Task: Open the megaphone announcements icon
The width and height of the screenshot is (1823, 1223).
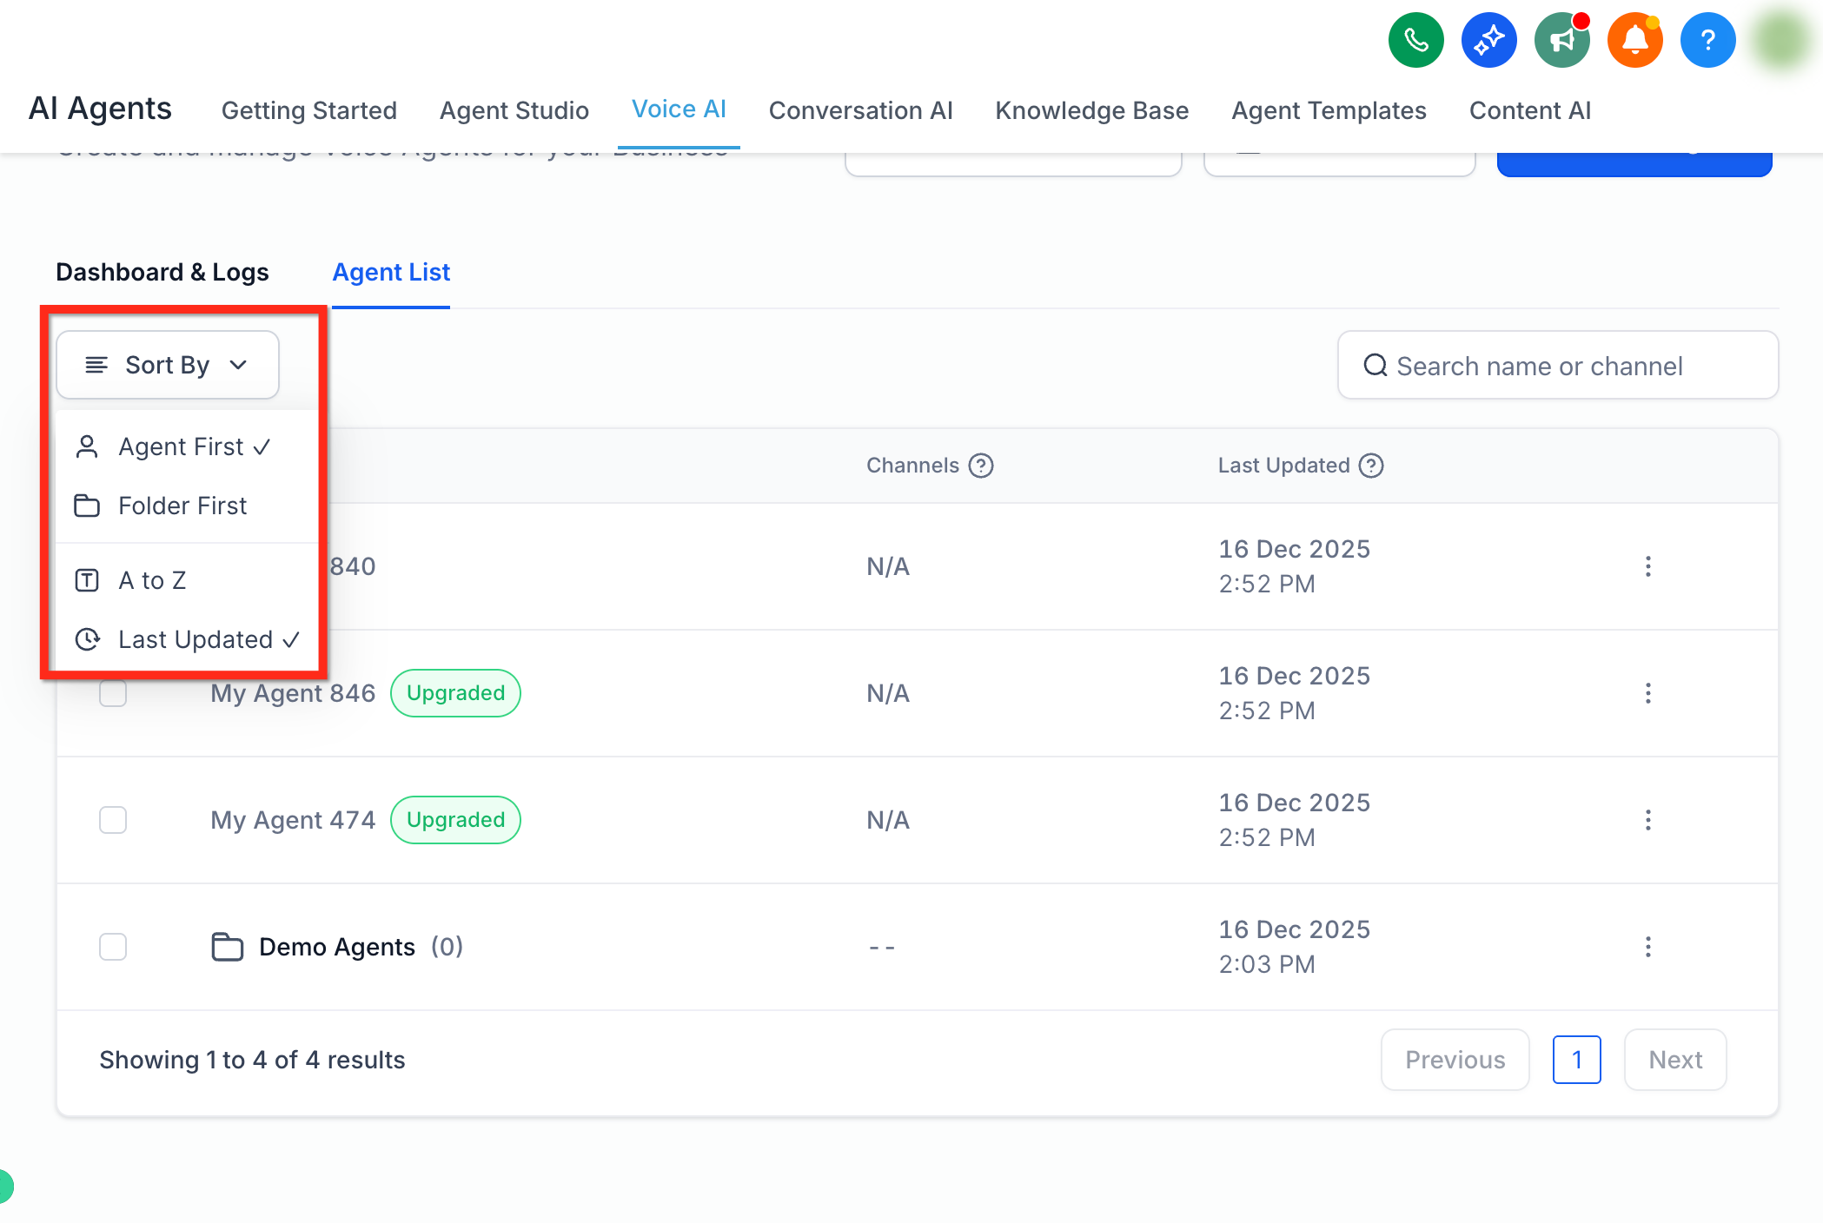Action: pyautogui.click(x=1561, y=40)
